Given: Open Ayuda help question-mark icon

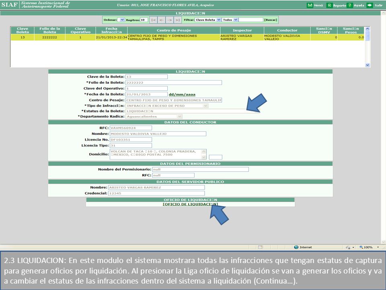Looking at the screenshot, I should point(350,5).
